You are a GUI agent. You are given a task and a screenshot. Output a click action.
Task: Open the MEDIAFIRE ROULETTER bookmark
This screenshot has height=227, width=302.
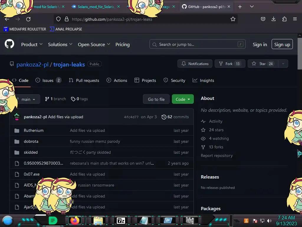click(25, 29)
